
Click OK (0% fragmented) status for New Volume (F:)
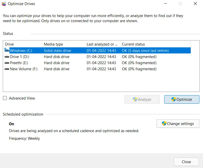139,69
